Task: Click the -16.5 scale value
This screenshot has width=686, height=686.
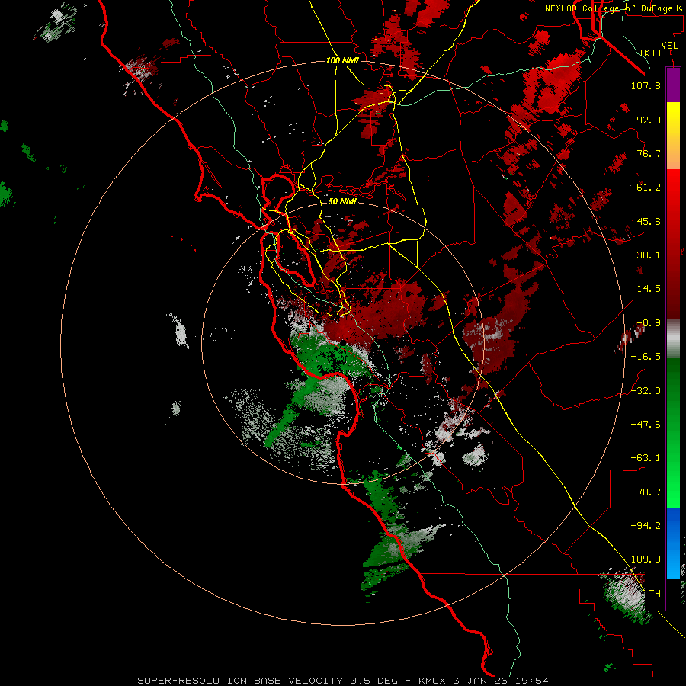Action: 646,357
